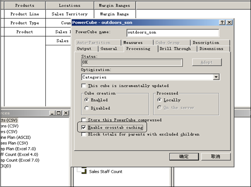Select the Disabled cube creation option
This screenshot has height=187, width=251.
coord(87,108)
